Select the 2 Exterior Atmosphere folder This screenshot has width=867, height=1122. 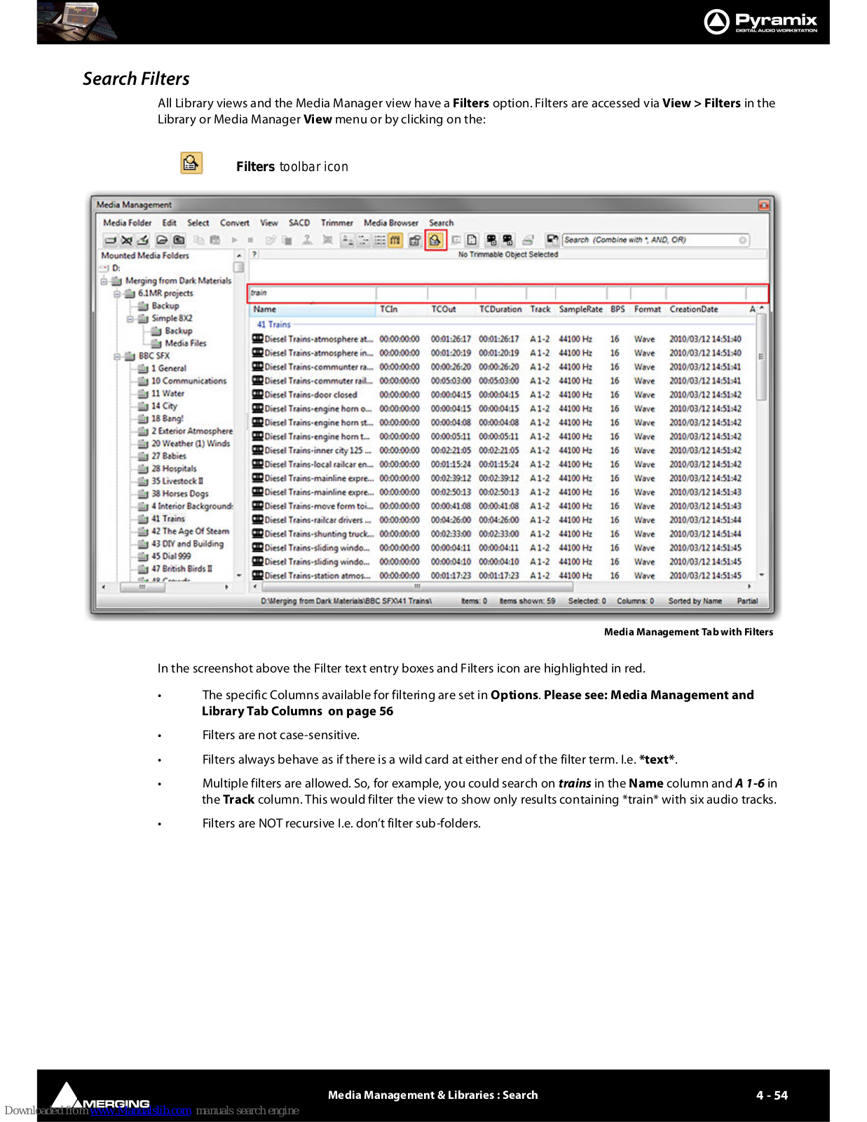(192, 431)
